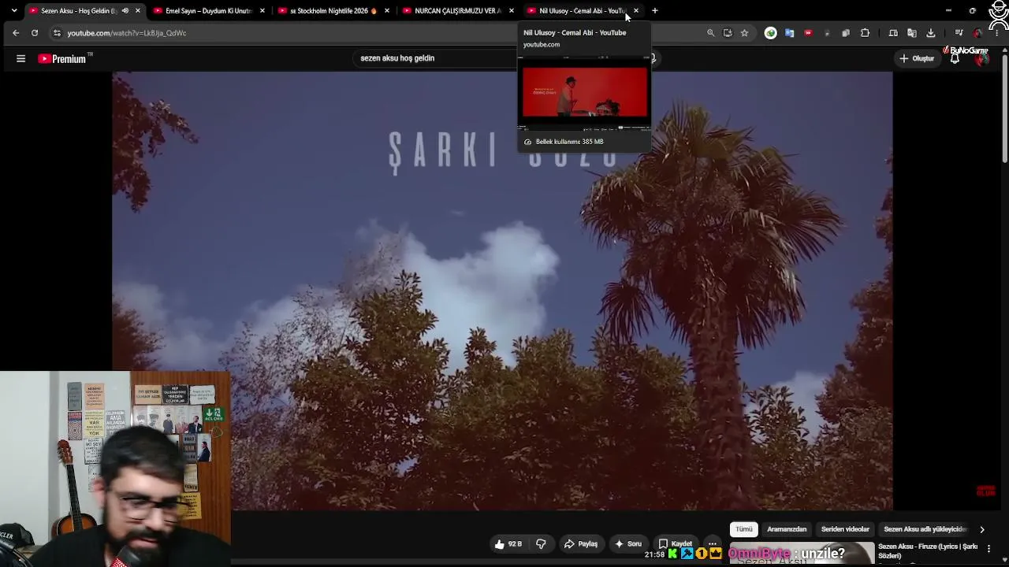Screen dimensions: 1009x567
Task: Open the green round extension icon
Action: click(x=771, y=33)
